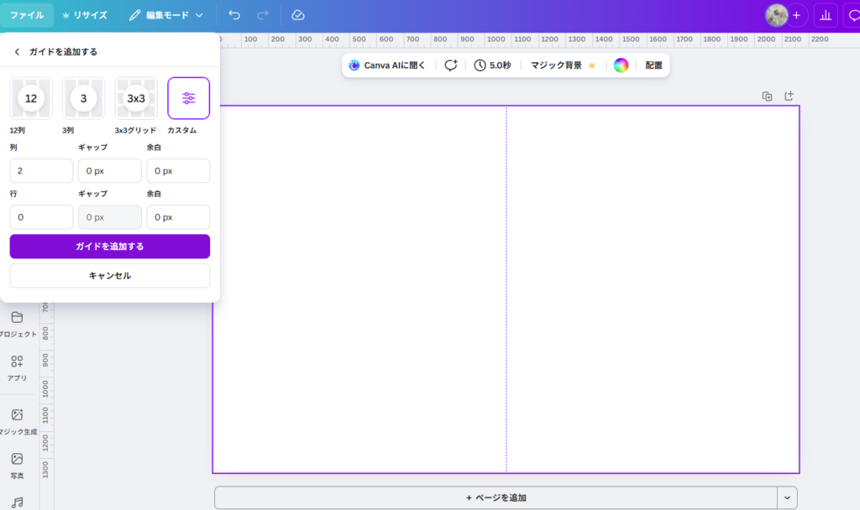860x510 pixels.
Task: Open the File menu
Action: [x=27, y=15]
